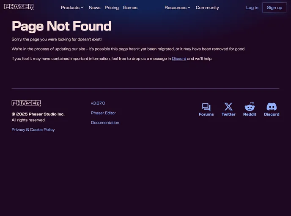
Task: Click the '© 2025 Phaser Studio Inc.' text
Action: click(38, 114)
